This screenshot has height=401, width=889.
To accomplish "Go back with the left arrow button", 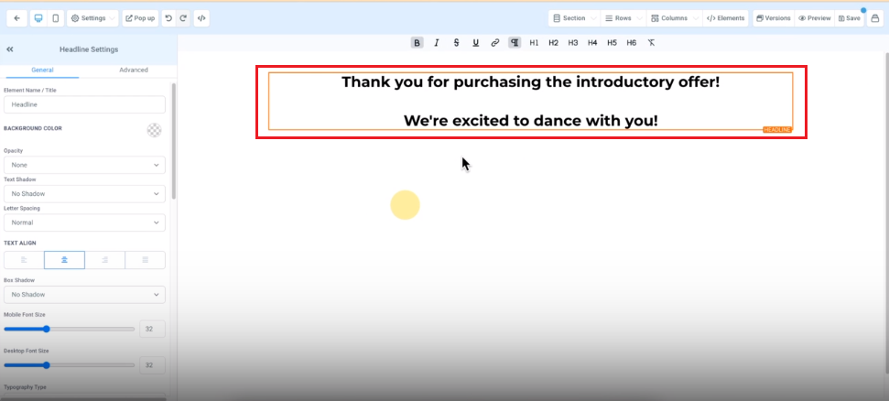I will pyautogui.click(x=17, y=18).
